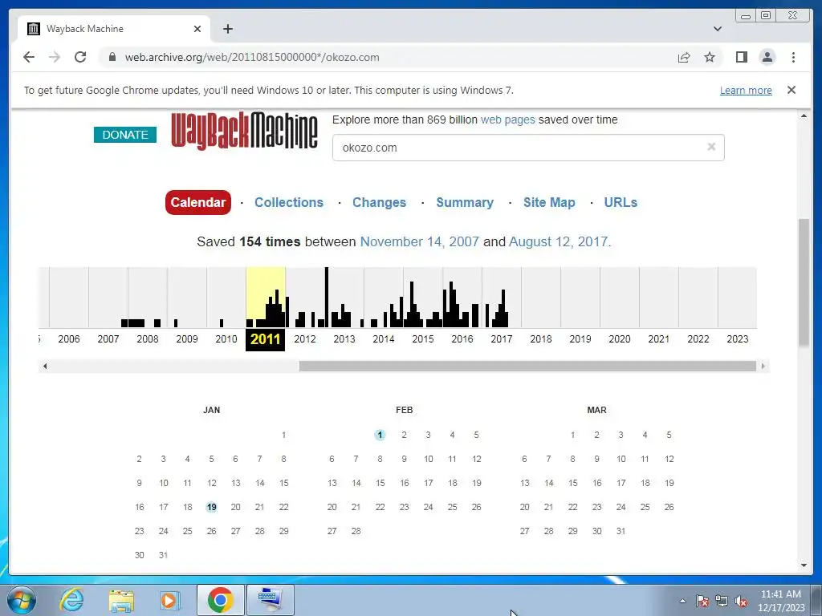Open site info via the padlock icon
This screenshot has height=616, width=822.
pos(112,57)
